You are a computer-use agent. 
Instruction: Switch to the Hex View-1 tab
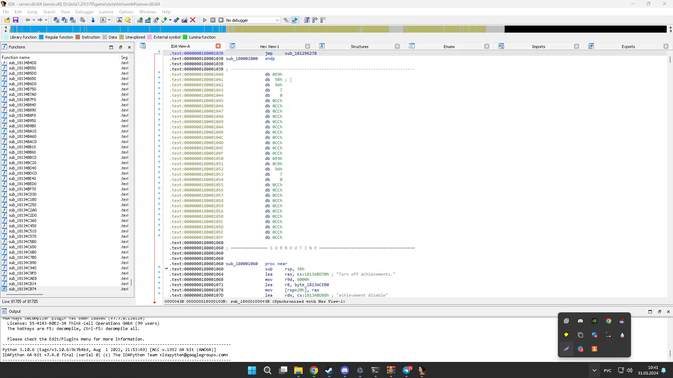269,46
